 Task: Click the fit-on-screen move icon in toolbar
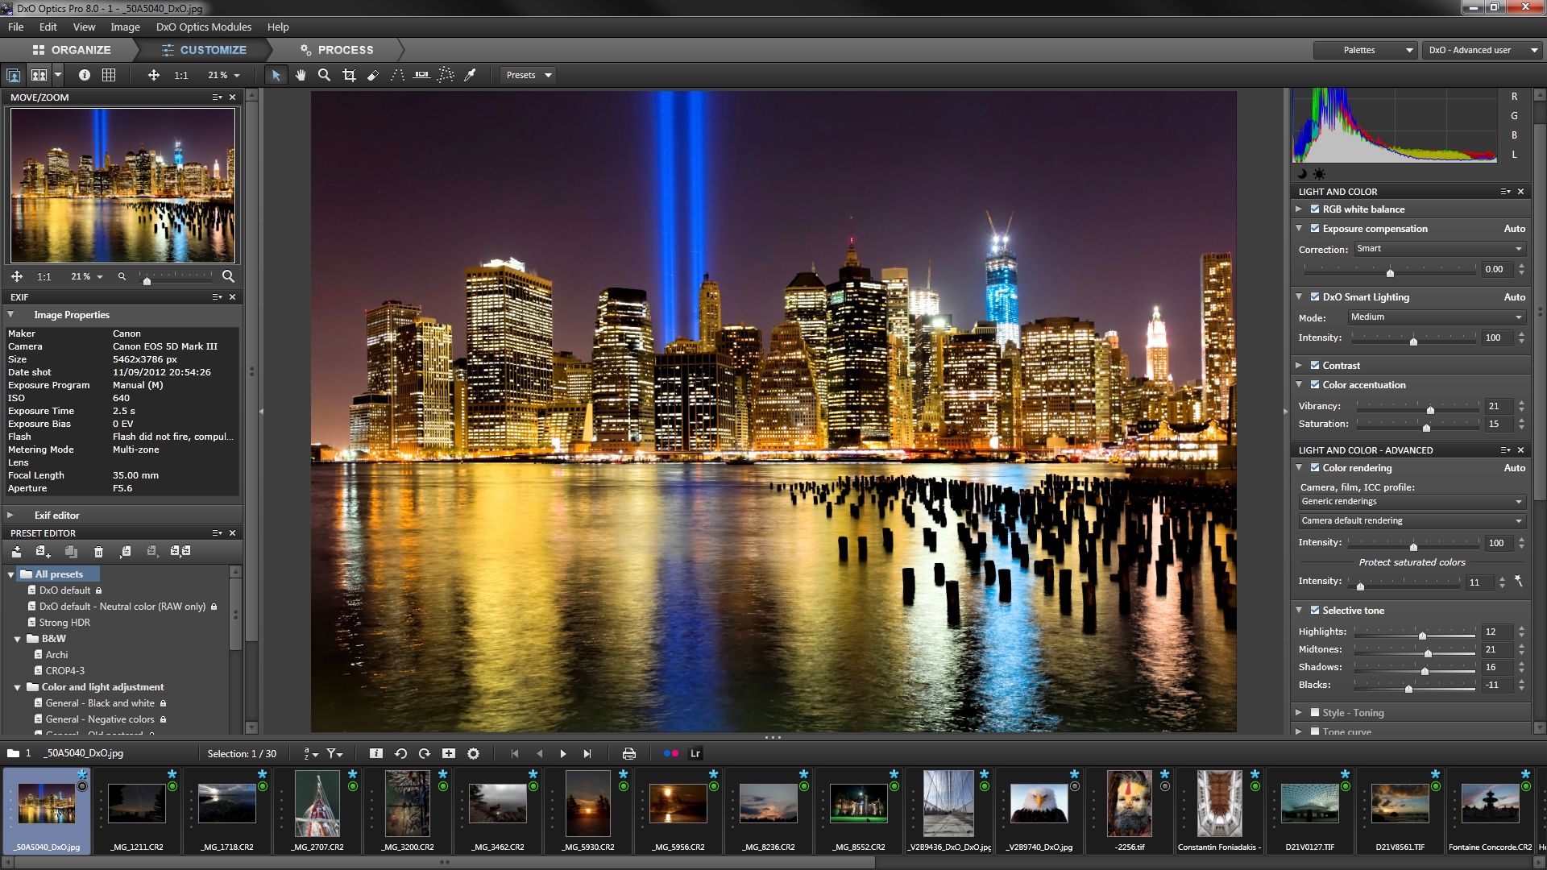[x=153, y=75]
